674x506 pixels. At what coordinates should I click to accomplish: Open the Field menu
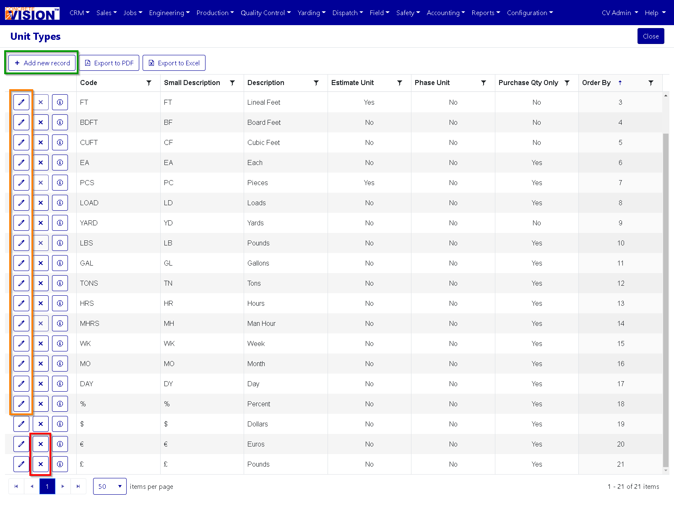coord(380,13)
